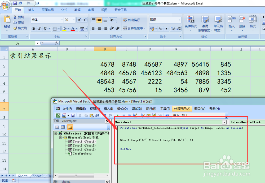Image resolution: width=265 pixels, height=183 pixels.
Task: Open 运行(R) menu in VBA editor
Action: pyautogui.click(x=151, y=109)
